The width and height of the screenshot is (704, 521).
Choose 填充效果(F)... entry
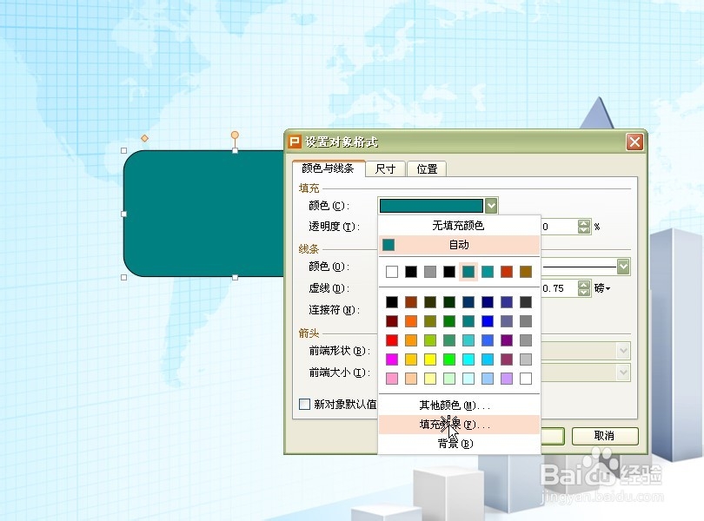coord(458,424)
